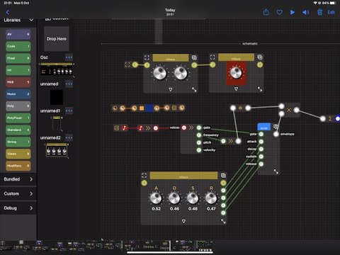Open the unnamed2 item's three-dot menu
This screenshot has width=340, height=255.
[69, 137]
